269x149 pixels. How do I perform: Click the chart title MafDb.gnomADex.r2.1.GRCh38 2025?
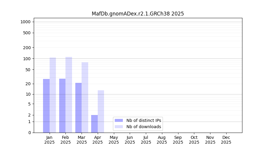tap(138, 14)
